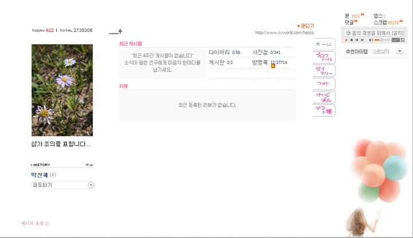This screenshot has height=238, width=413.
Task: View the flower profile photo
Action: click(x=62, y=90)
